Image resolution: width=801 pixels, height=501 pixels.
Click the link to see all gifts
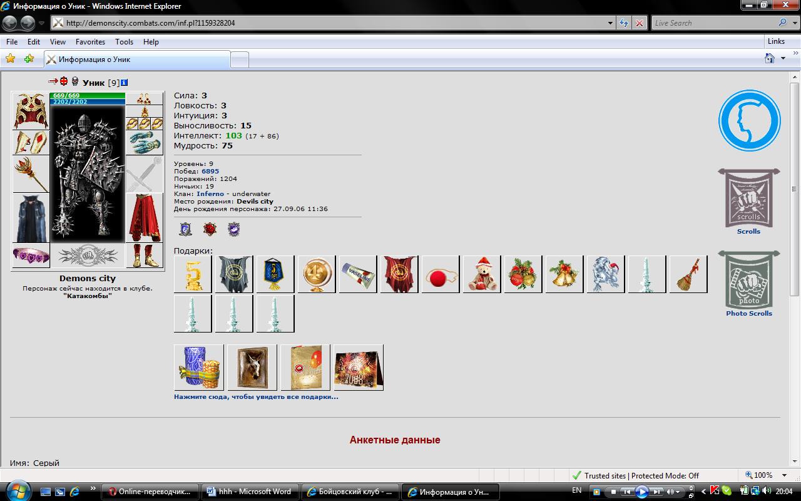256,396
